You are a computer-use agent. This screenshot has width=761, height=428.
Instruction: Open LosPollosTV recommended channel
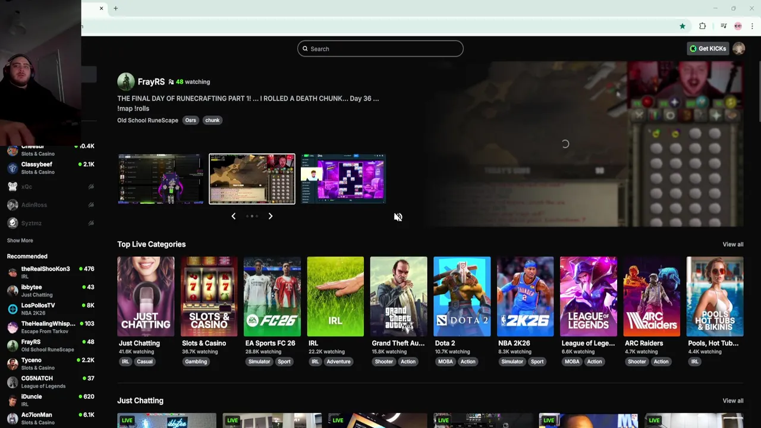tap(51, 309)
